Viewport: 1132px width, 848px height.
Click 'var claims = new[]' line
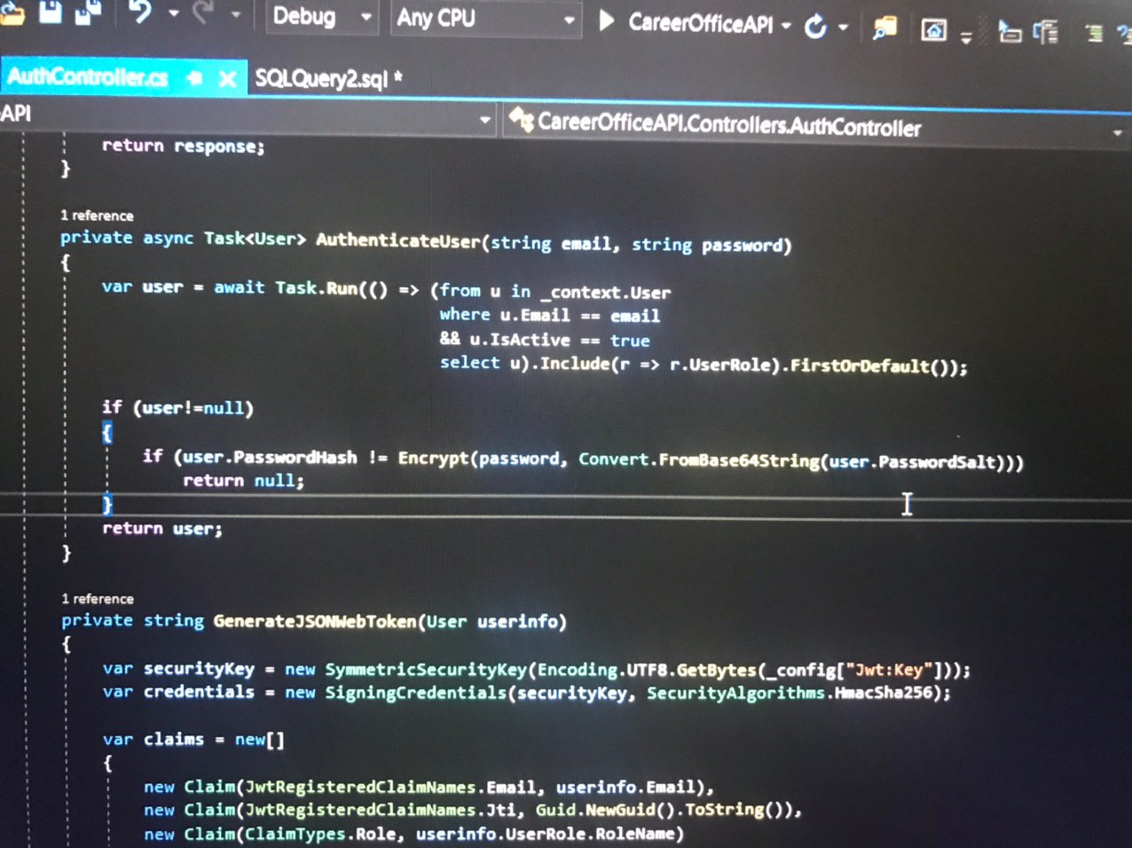point(193,740)
